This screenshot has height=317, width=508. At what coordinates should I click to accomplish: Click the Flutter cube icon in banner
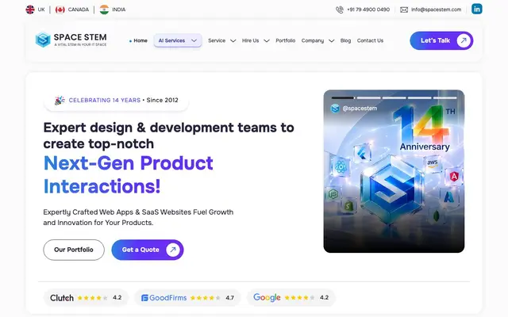pos(362,153)
